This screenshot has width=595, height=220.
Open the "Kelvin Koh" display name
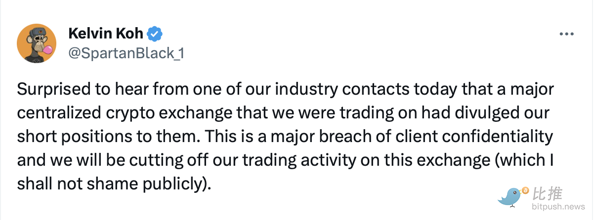coord(107,34)
